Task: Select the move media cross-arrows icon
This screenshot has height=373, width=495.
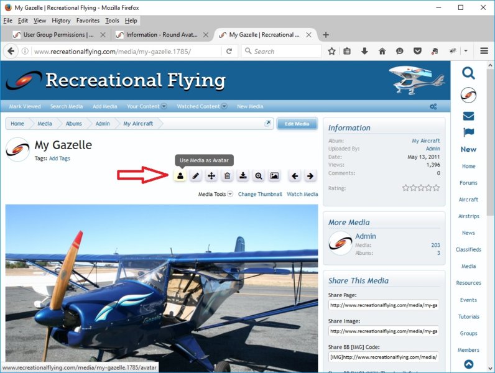Action: point(211,176)
